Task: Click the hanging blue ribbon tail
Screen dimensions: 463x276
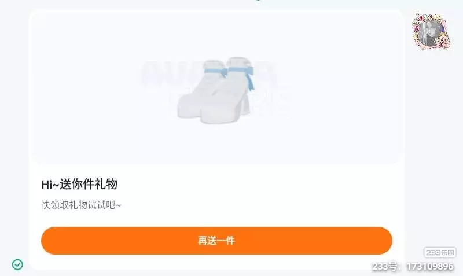Action: click(250, 80)
